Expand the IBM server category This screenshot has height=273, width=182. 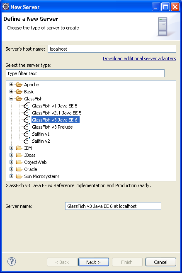11,148
